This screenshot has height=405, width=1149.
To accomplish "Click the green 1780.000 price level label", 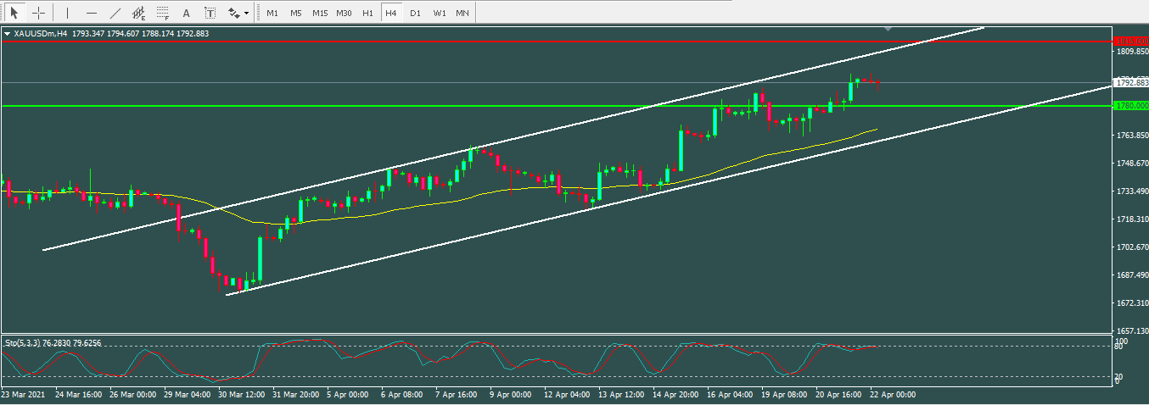I will [1130, 106].
